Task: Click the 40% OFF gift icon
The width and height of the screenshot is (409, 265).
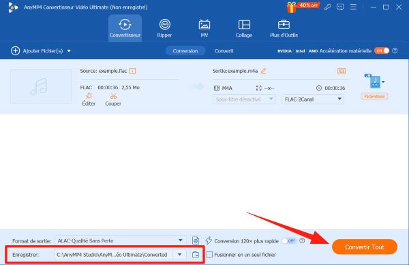Action: click(291, 7)
